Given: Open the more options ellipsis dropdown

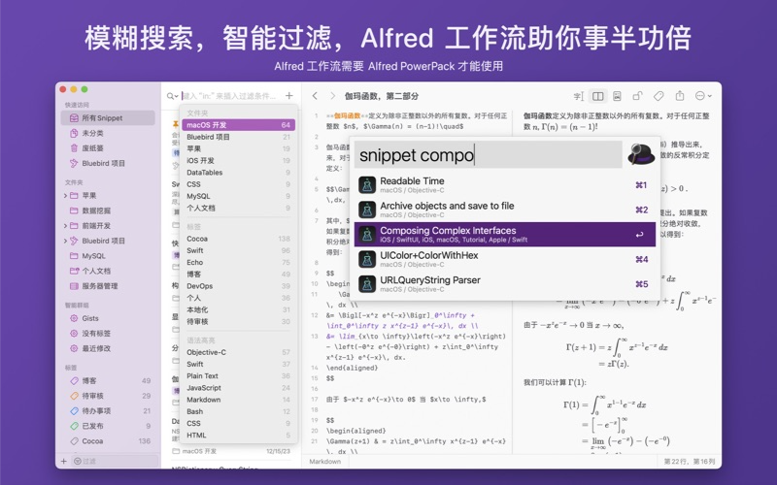Looking at the screenshot, I should pyautogui.click(x=703, y=96).
